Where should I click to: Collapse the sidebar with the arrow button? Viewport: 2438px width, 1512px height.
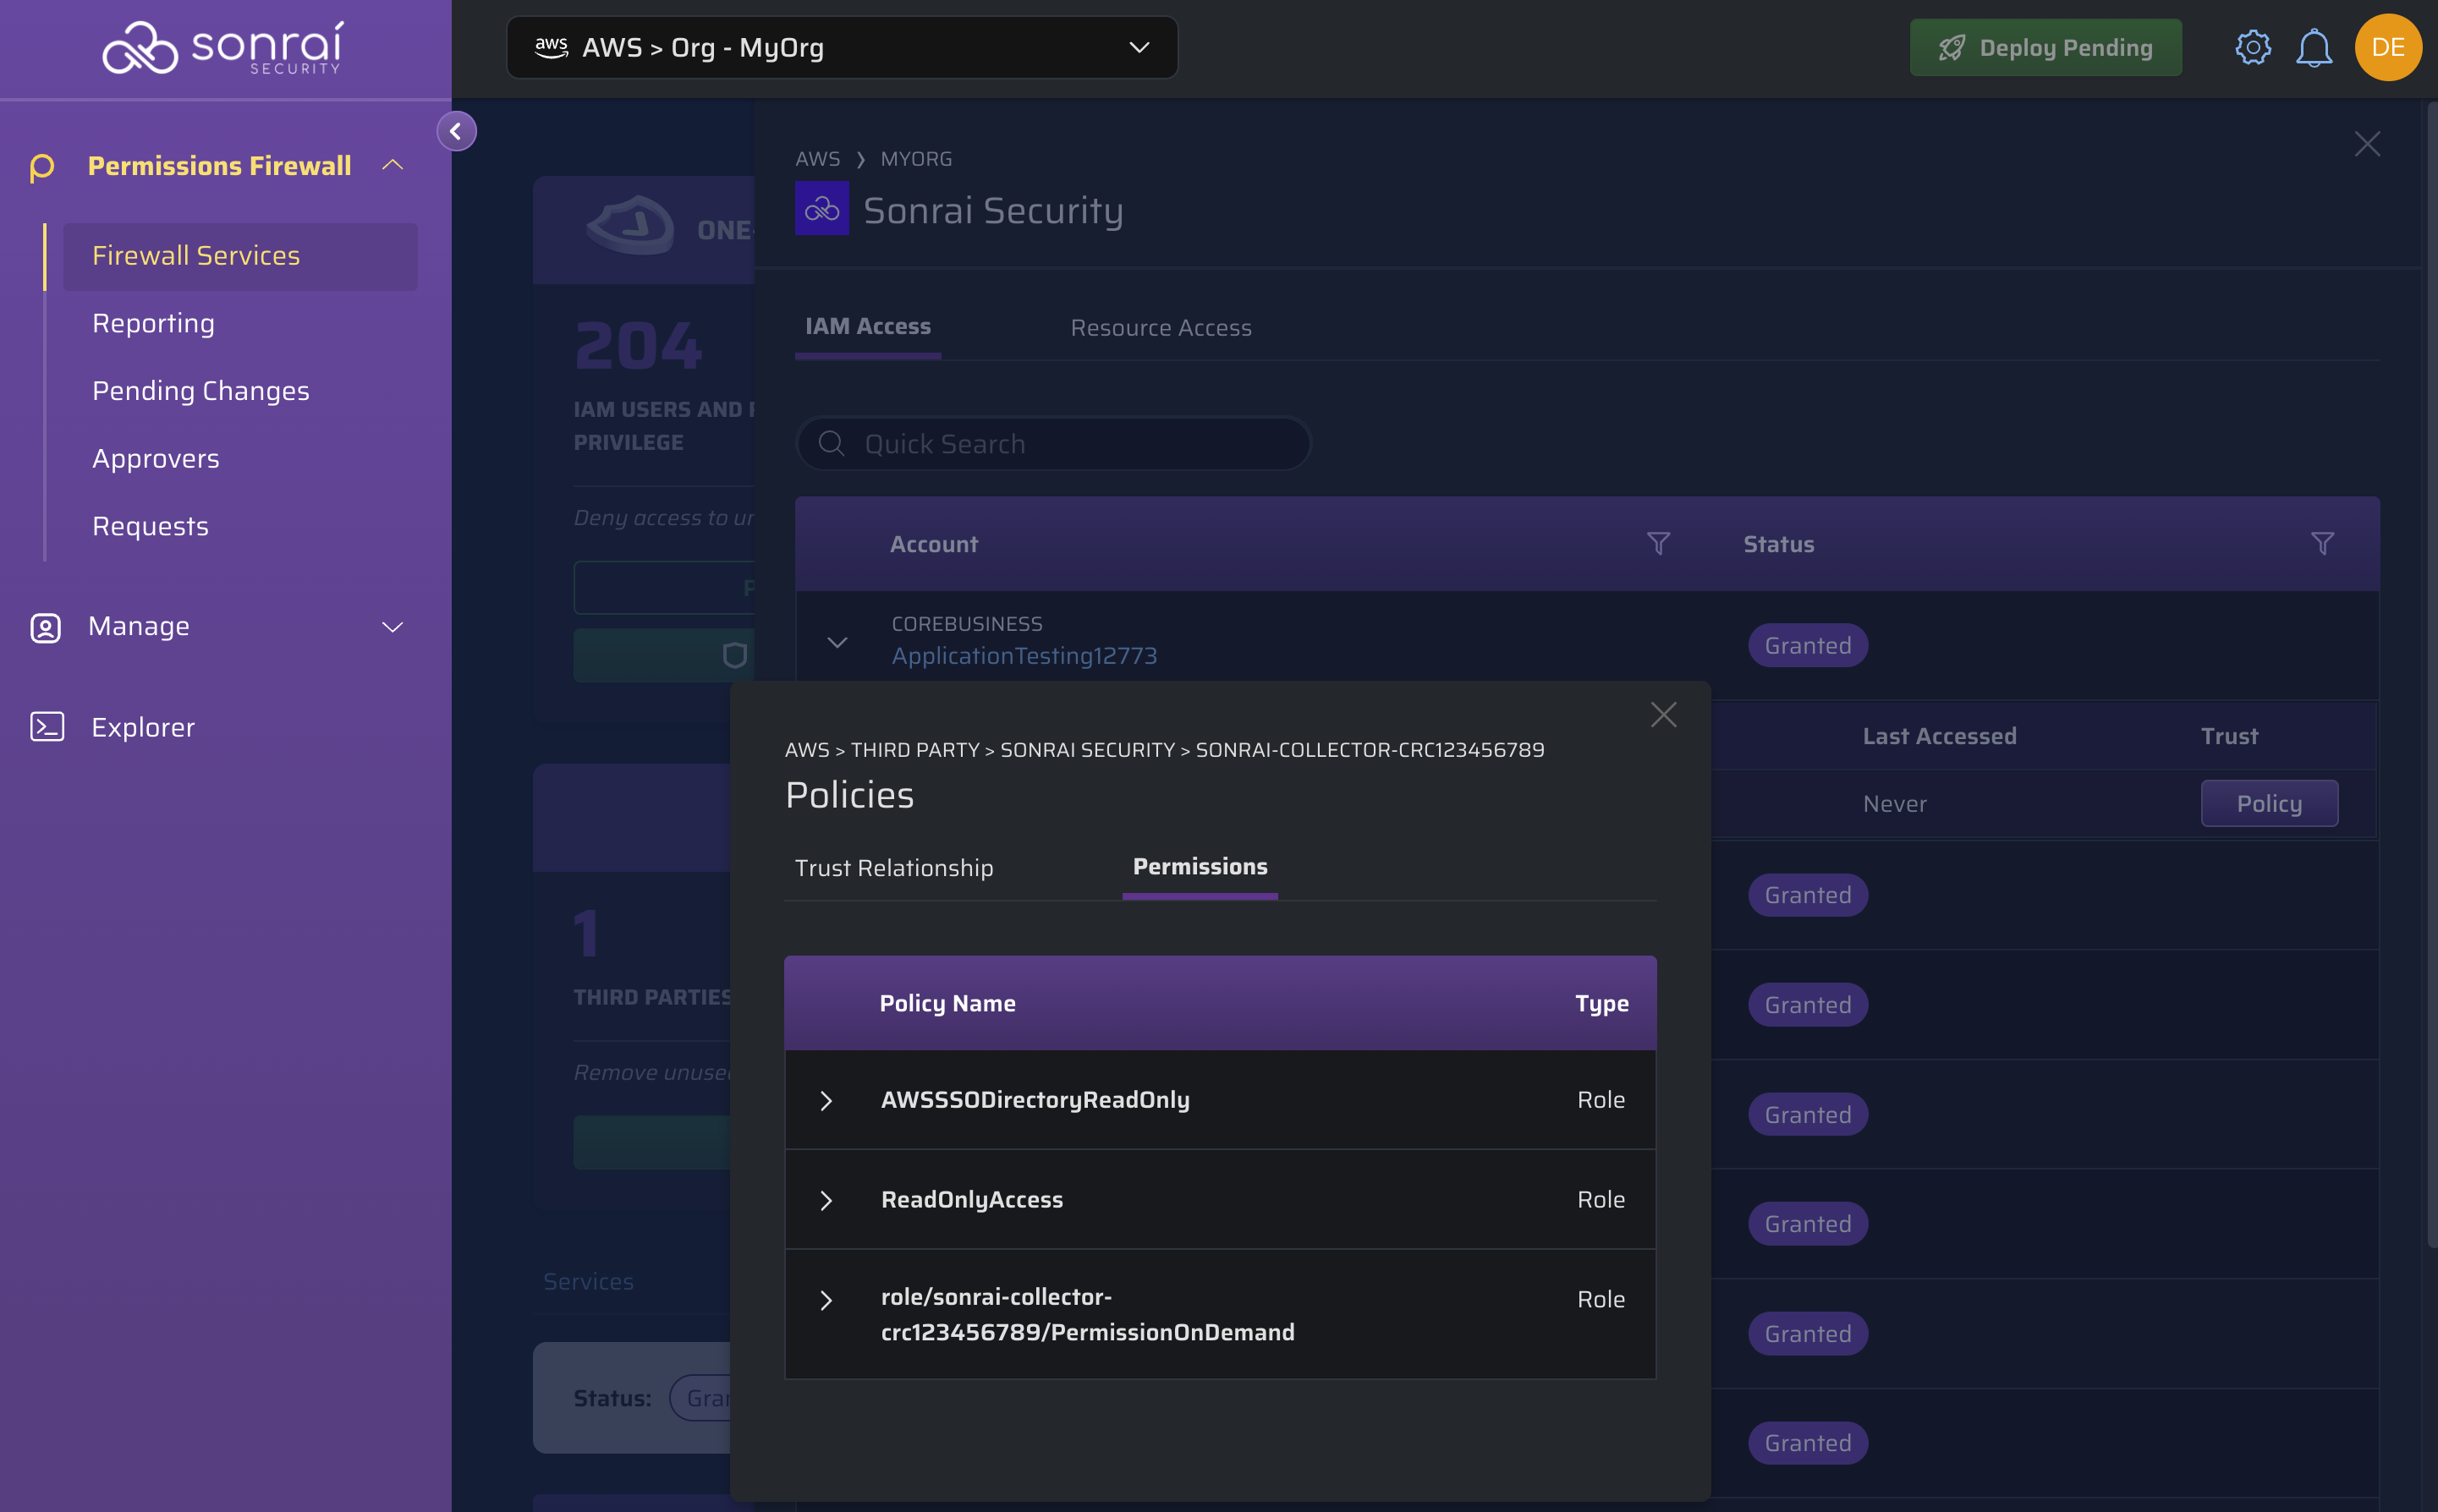[x=456, y=131]
